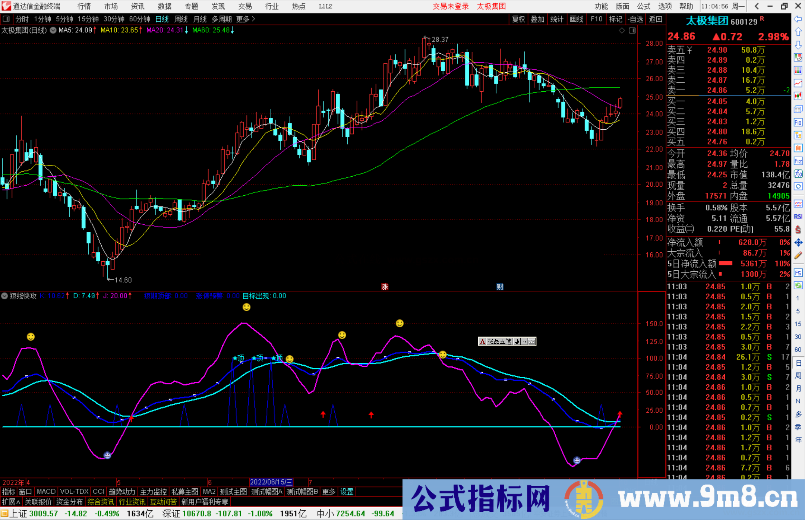Click the 2022/06/15 date label
Viewport: 805px width, 520px height.
[x=271, y=482]
